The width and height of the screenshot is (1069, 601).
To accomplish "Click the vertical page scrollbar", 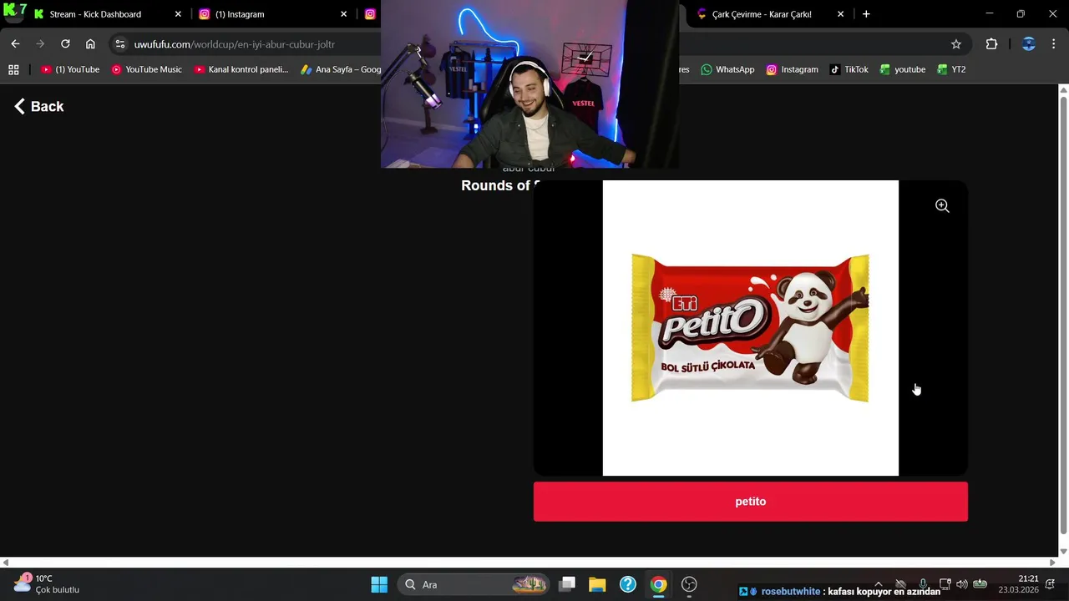I will [1063, 314].
